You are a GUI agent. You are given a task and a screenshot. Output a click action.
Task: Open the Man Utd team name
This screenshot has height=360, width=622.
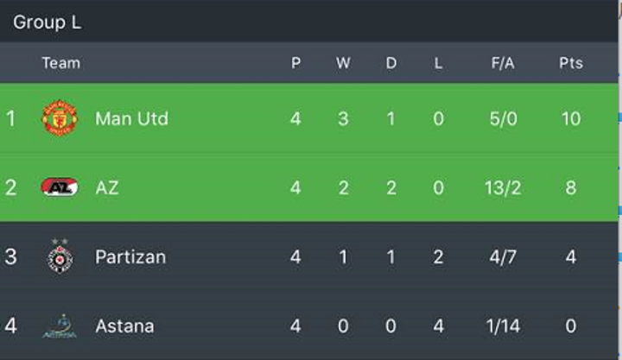point(131,118)
